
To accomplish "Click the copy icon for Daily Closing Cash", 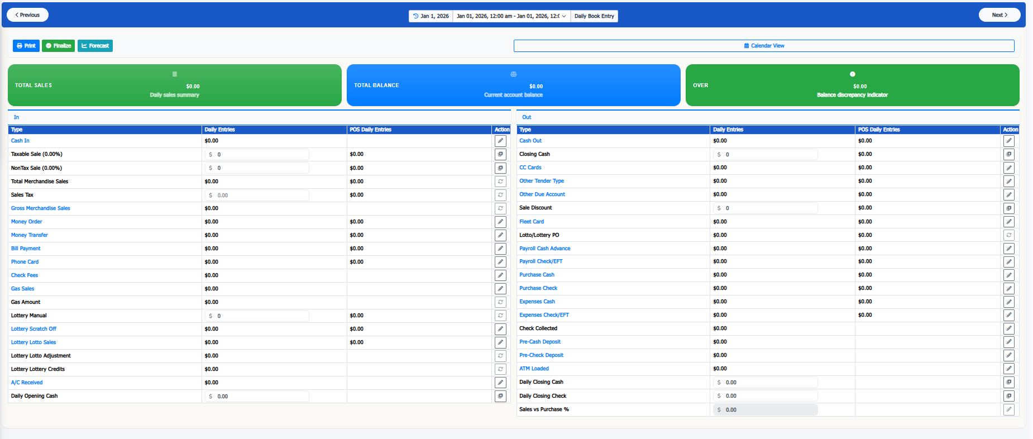I will (1008, 383).
